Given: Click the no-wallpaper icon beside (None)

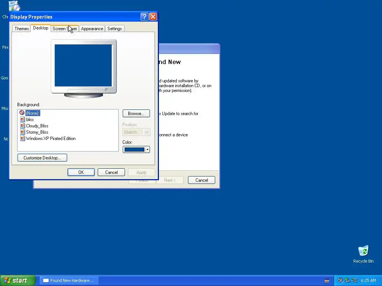Looking at the screenshot, I should (22, 112).
